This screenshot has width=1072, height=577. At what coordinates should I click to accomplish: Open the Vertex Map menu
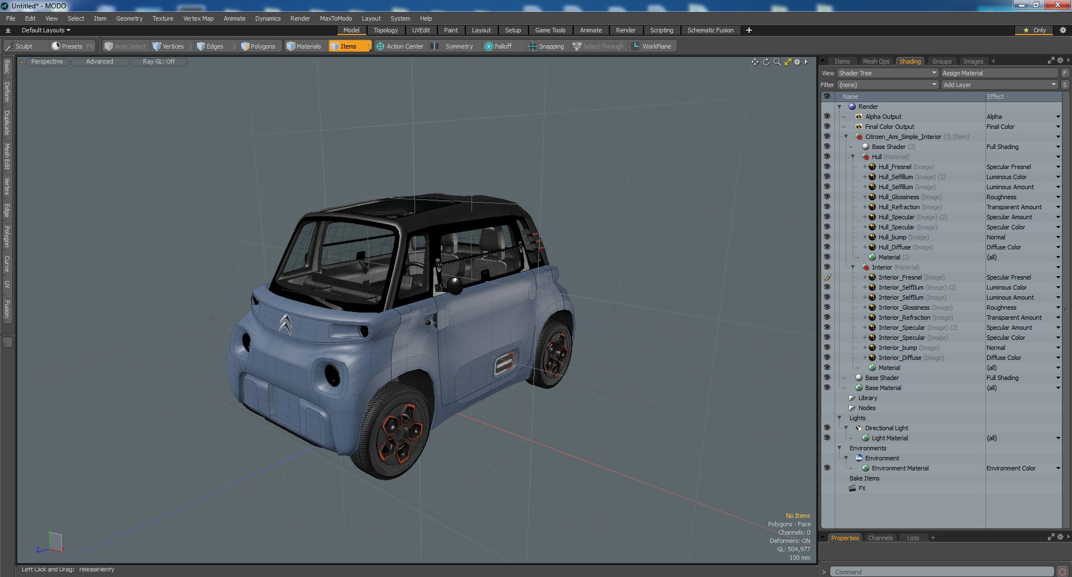[198, 18]
